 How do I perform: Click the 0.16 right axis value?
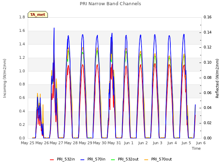click(x=207, y=17)
